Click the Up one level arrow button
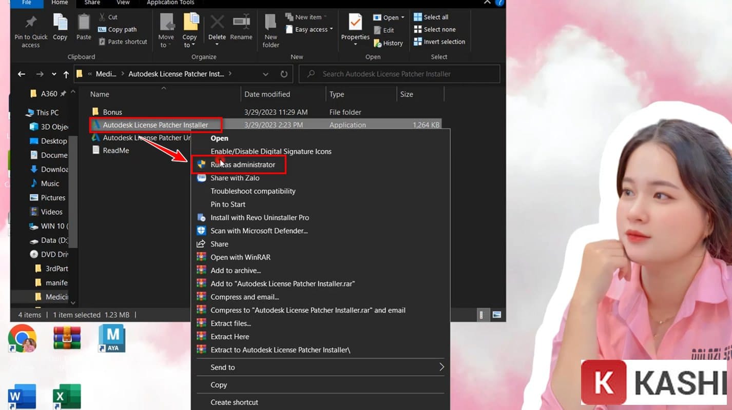The width and height of the screenshot is (732, 410). [x=66, y=74]
